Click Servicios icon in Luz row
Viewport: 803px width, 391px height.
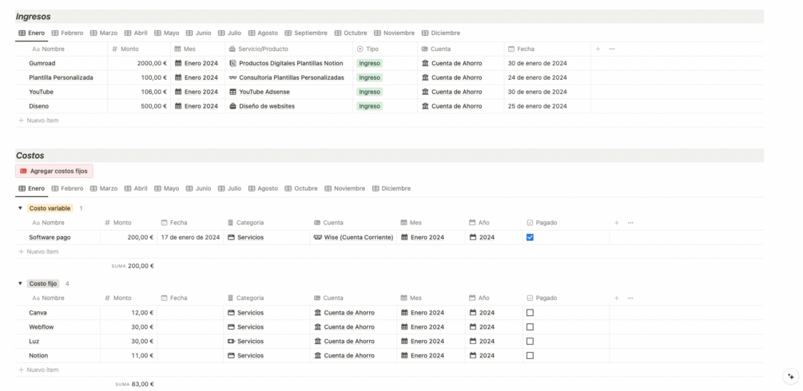[231, 342]
